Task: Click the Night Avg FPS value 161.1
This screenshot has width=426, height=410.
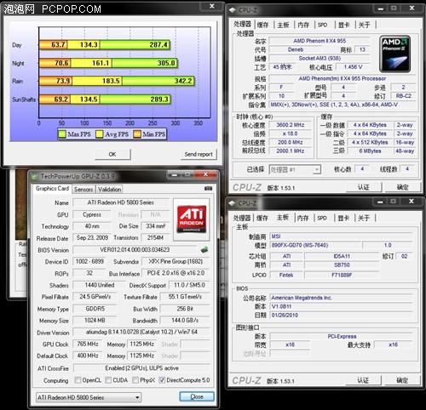Action: [x=101, y=63]
